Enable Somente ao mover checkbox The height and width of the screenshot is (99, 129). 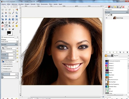2,71
